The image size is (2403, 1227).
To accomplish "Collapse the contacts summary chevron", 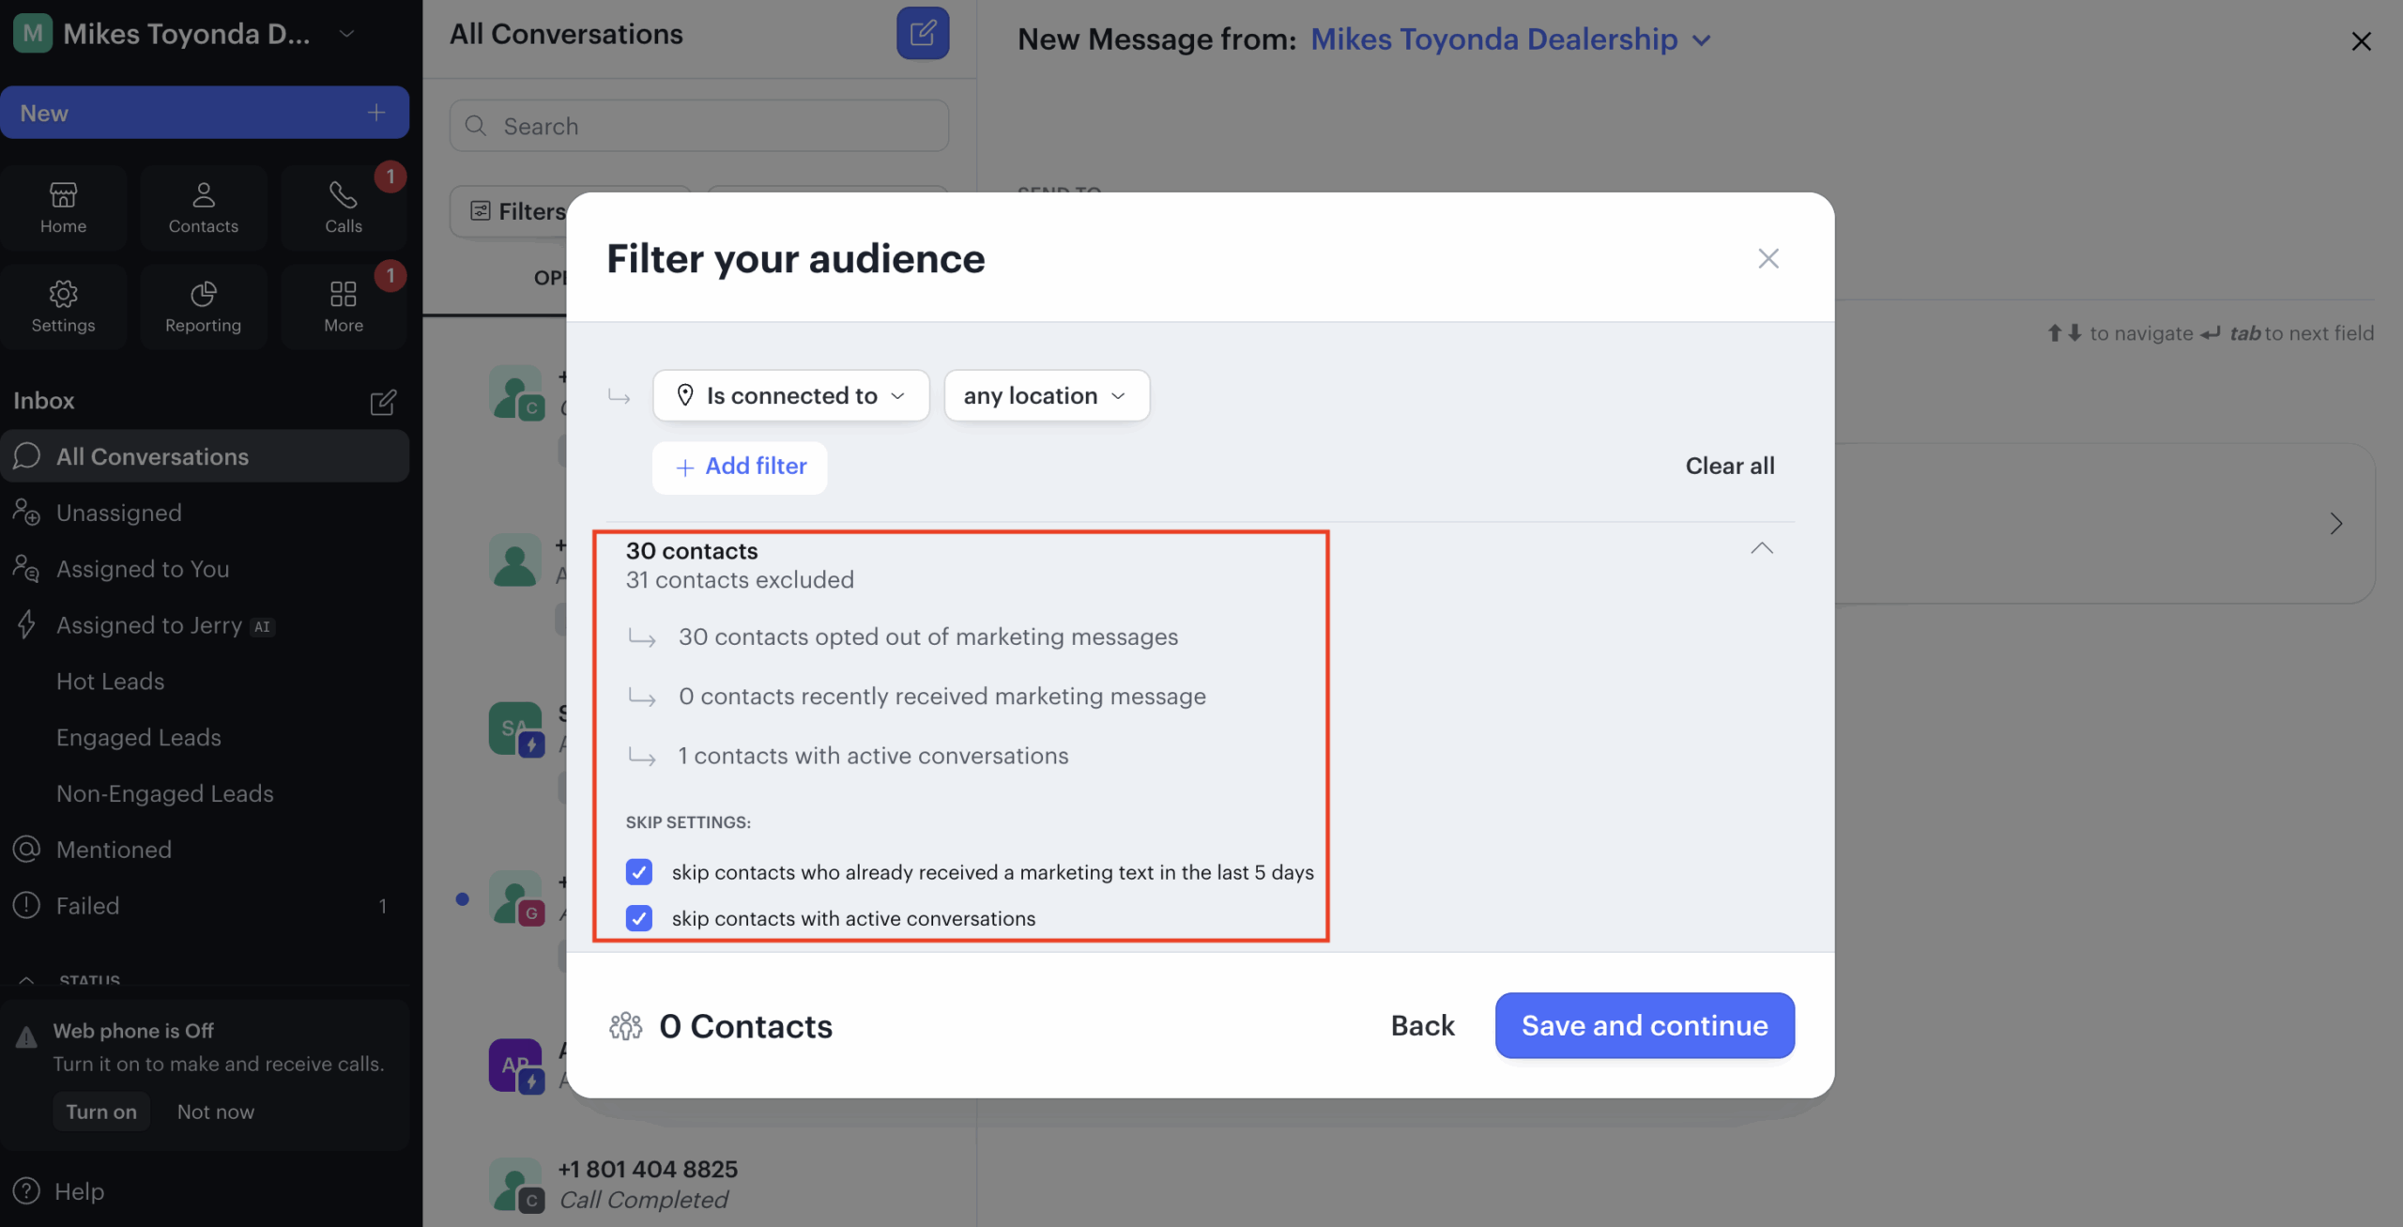I will point(1761,548).
